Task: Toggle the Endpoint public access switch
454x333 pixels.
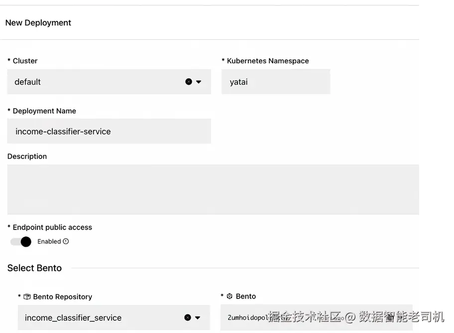Action: [21, 241]
